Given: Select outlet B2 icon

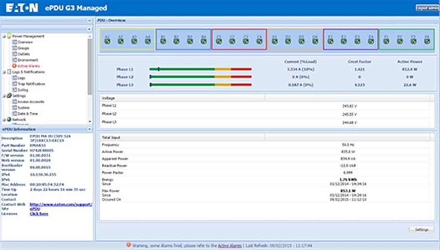Looking at the screenshot, I should 176,41.
